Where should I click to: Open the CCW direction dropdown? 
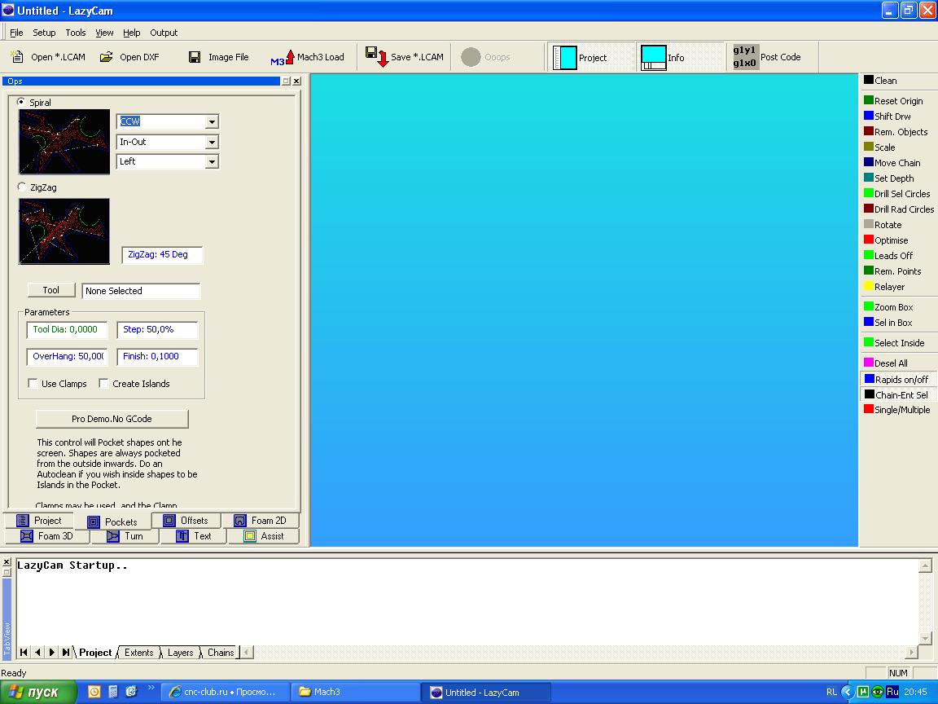212,121
